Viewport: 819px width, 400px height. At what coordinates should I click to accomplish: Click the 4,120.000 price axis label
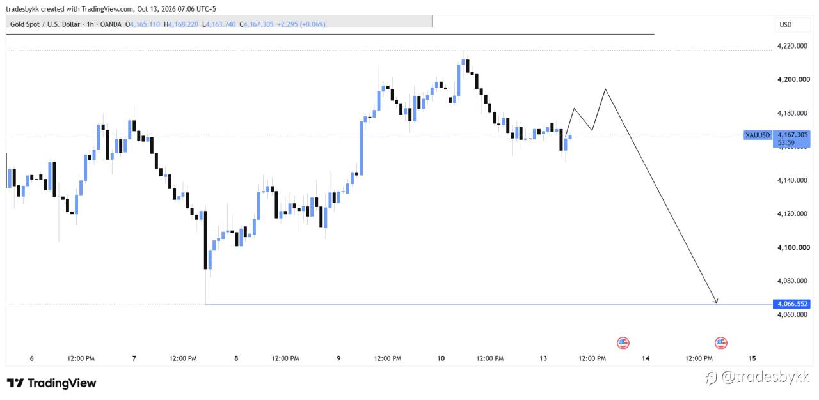click(x=791, y=213)
